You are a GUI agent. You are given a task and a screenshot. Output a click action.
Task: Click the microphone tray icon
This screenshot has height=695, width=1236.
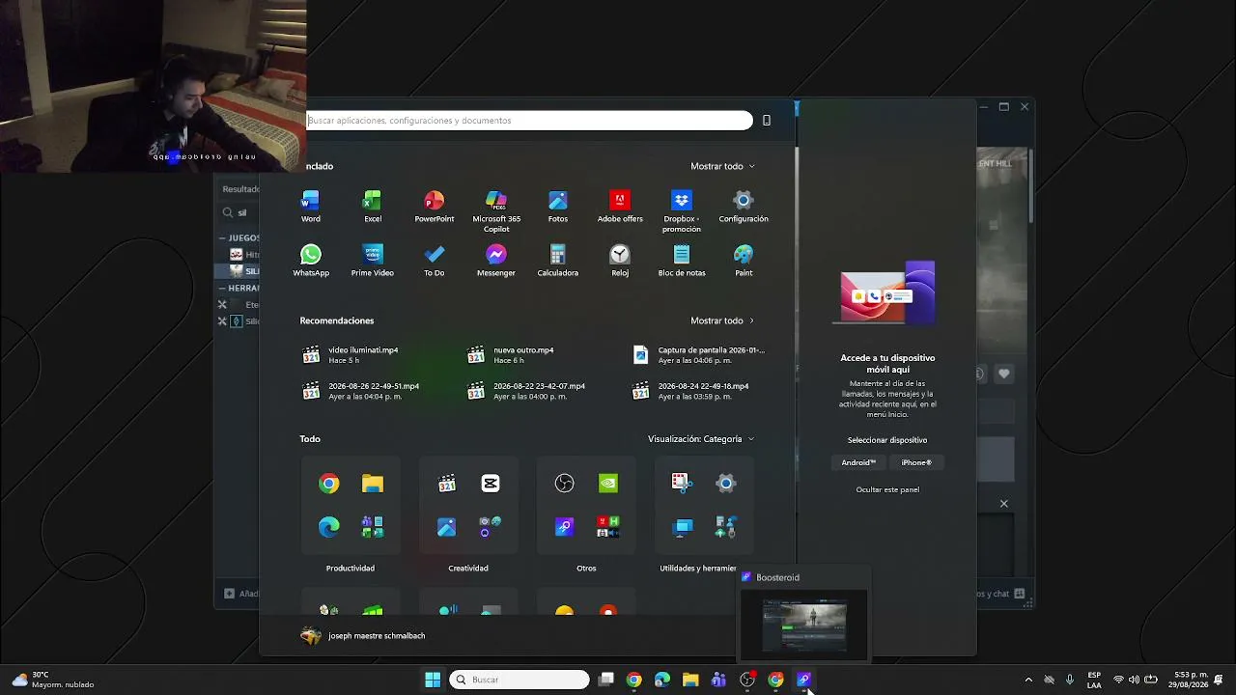click(x=1070, y=680)
